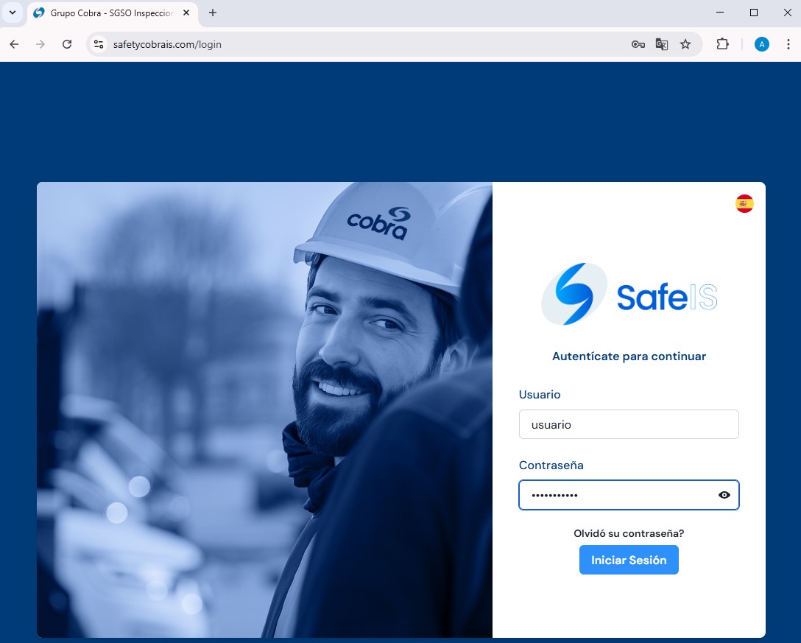Reload the login page
Viewport: 801px width, 643px height.
click(67, 44)
